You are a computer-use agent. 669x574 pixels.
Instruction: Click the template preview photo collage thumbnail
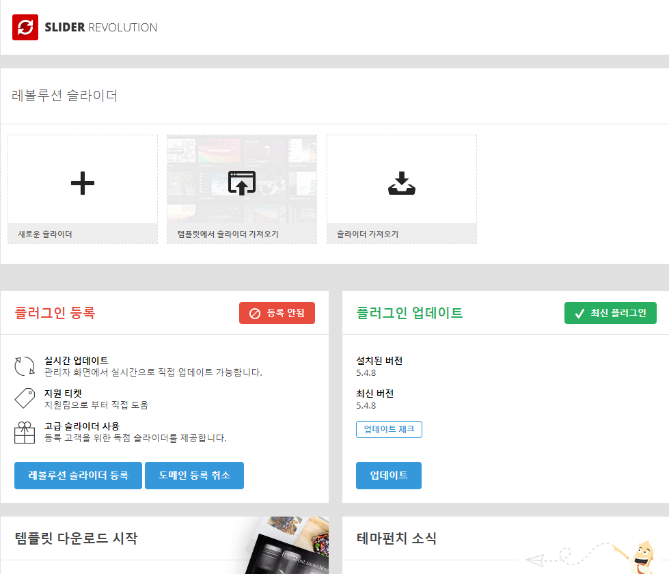pyautogui.click(x=287, y=545)
